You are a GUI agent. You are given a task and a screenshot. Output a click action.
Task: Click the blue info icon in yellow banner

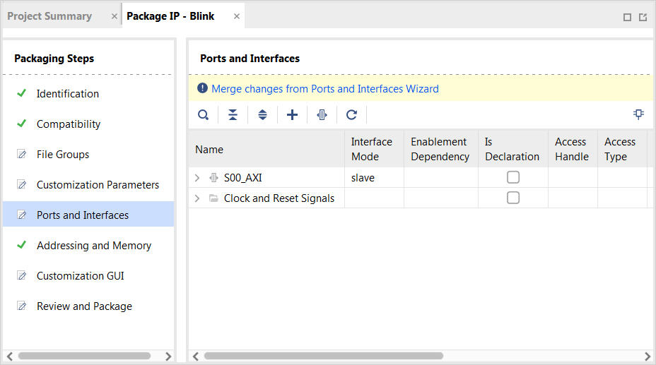click(203, 89)
